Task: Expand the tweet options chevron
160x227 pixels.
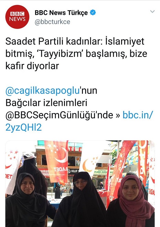Action: (152, 12)
